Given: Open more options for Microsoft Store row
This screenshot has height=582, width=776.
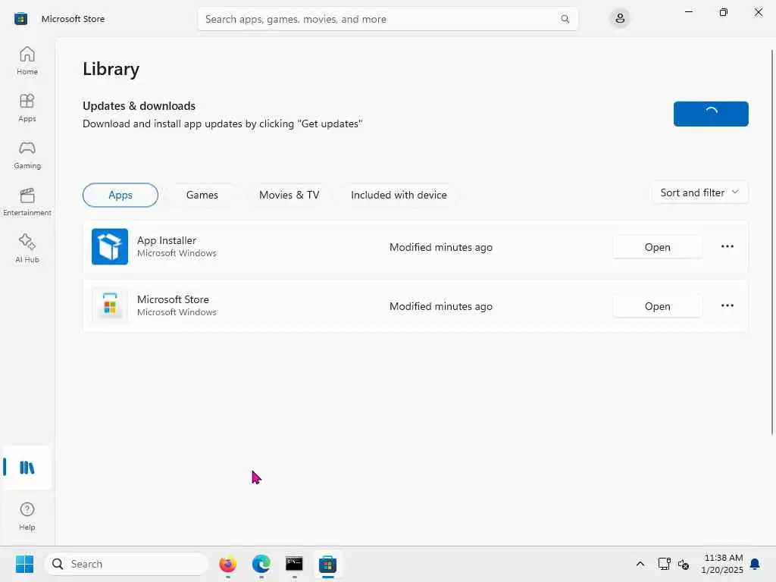Looking at the screenshot, I should (727, 306).
